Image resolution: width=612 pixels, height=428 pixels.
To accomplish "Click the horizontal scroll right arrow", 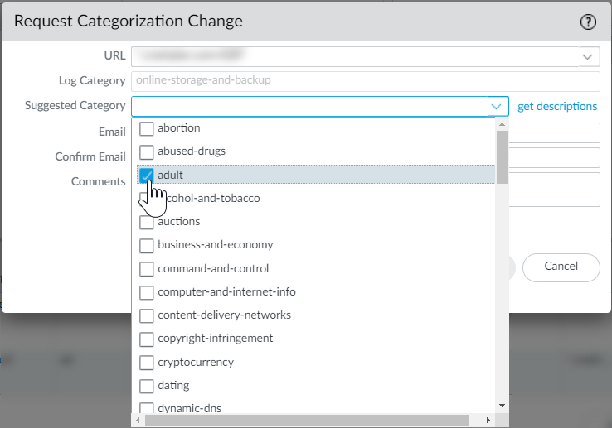I will tap(488, 420).
